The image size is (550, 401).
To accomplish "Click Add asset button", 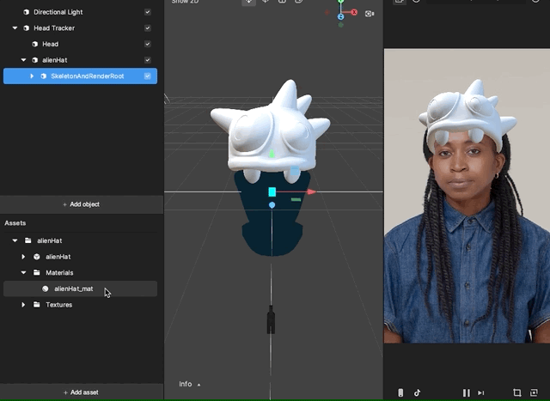I will [82, 392].
